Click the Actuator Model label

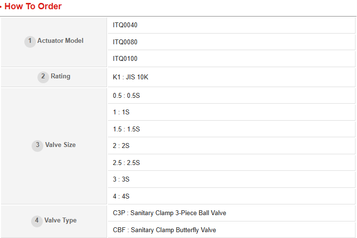60,41
